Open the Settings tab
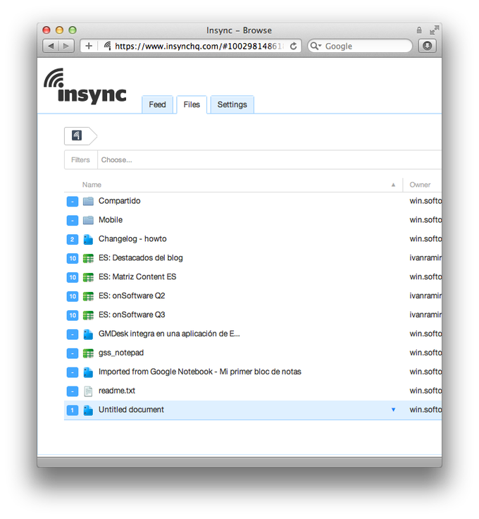 click(x=232, y=104)
